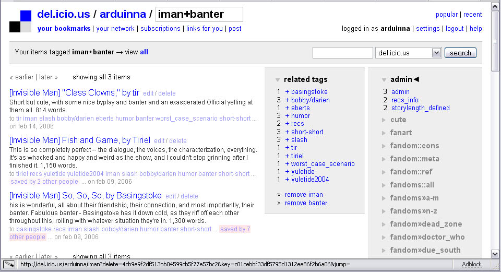Click the vertical scrollbar thumb
This screenshot has height=272, width=501.
[x=495, y=41]
